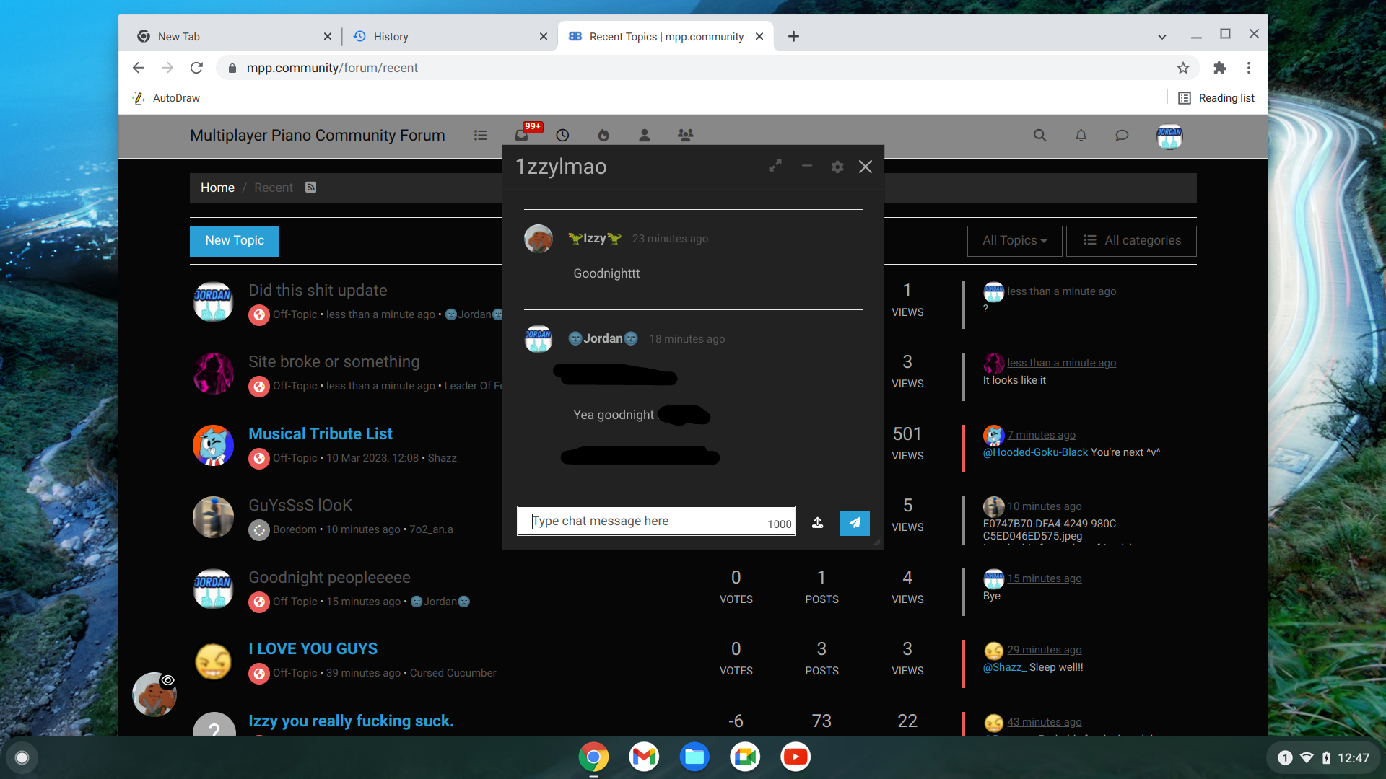Open Chrome three-dot menu
The height and width of the screenshot is (779, 1386).
point(1248,68)
